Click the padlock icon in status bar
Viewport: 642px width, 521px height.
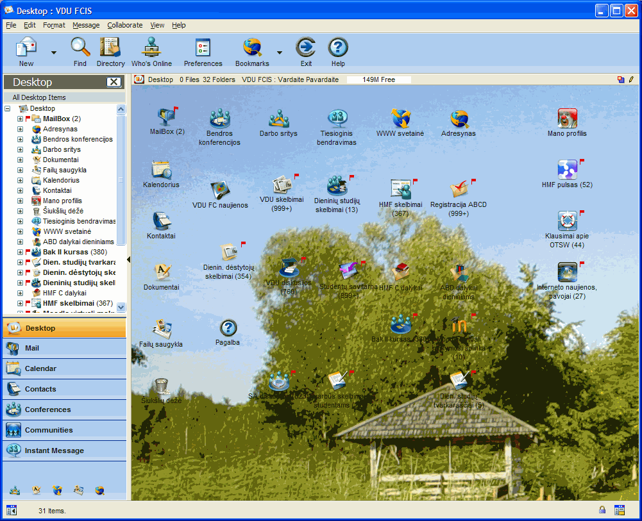pyautogui.click(x=602, y=510)
